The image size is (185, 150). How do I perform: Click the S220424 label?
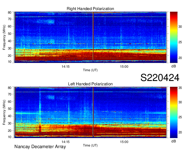pyautogui.click(x=160, y=78)
